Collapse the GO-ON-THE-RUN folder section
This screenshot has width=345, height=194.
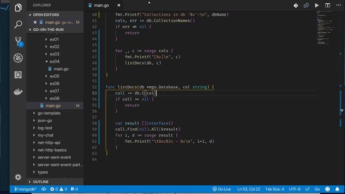click(55, 30)
